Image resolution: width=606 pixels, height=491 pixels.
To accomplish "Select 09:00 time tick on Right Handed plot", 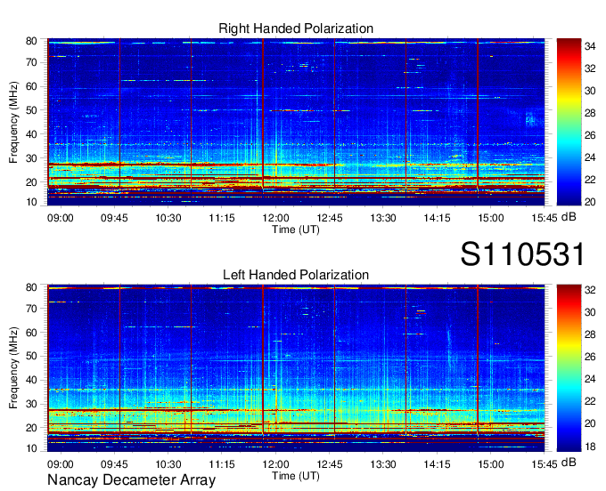I will (x=61, y=218).
